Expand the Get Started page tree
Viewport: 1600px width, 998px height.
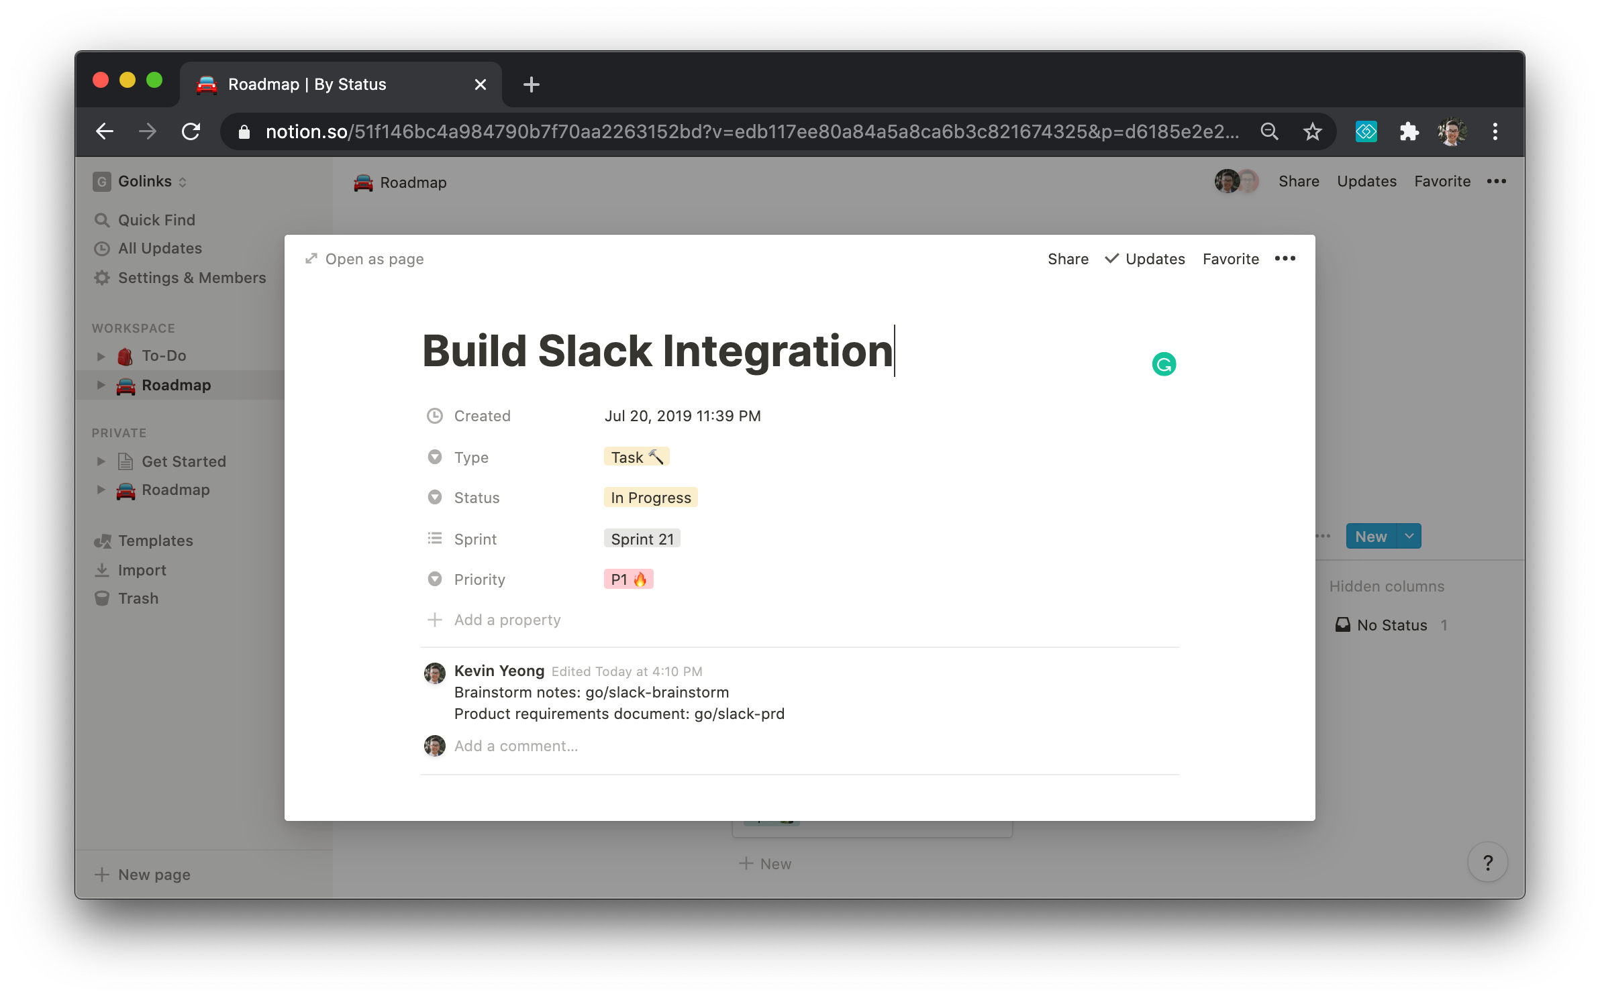pos(101,461)
